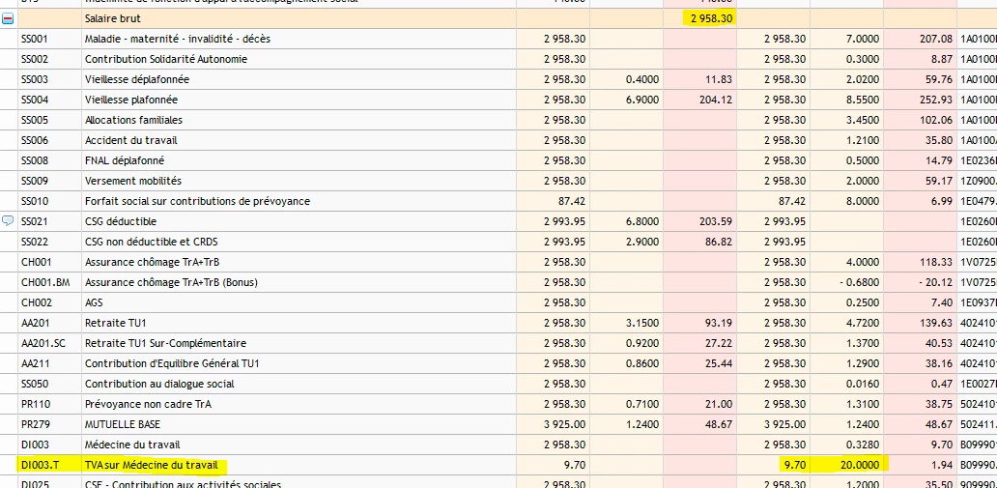
Task: Select the 14.79 amount cell
Action: click(940, 160)
